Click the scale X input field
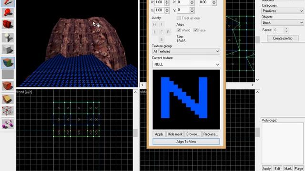 160,2
